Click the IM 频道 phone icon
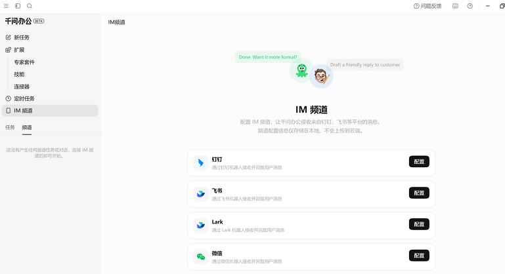The height and width of the screenshot is (274, 505). click(9, 111)
